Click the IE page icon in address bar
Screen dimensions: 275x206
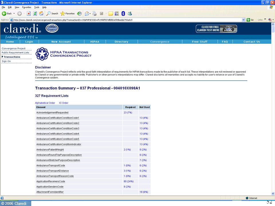tap(11, 20)
